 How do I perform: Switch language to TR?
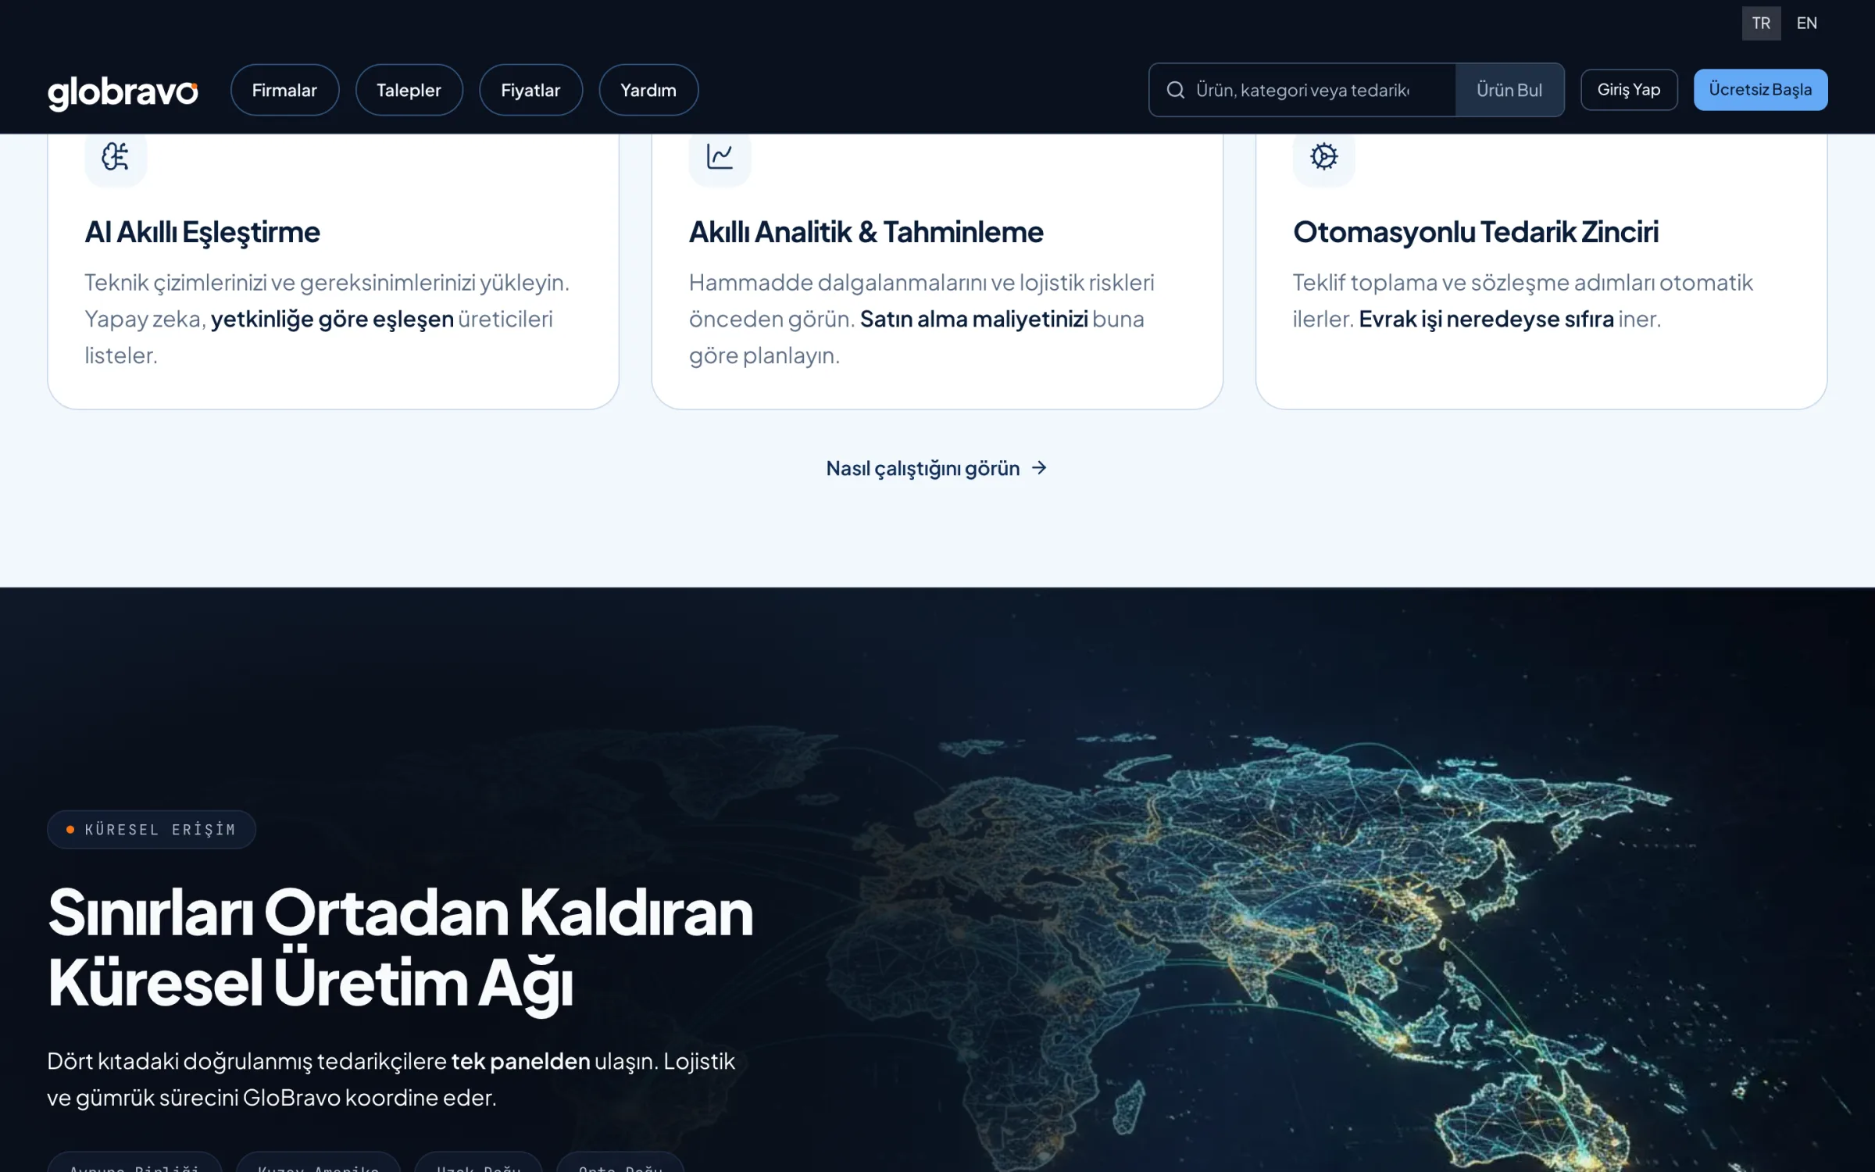(x=1761, y=23)
